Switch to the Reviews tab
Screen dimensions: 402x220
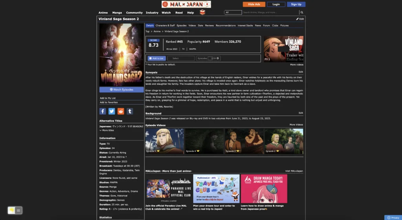209,25
